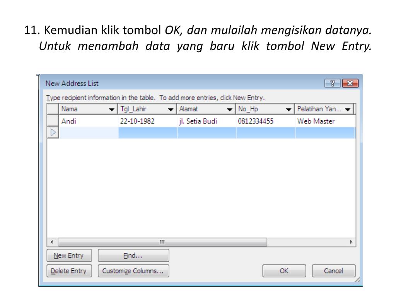
Task: Click the help question mark button
Action: pyautogui.click(x=332, y=83)
